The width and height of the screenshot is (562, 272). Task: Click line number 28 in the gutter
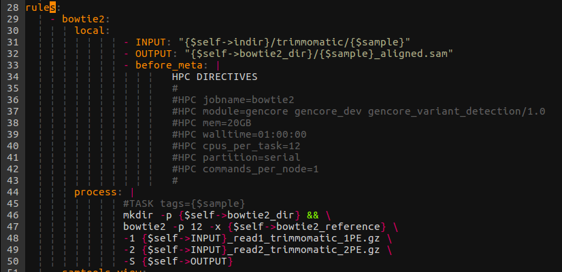(13, 7)
